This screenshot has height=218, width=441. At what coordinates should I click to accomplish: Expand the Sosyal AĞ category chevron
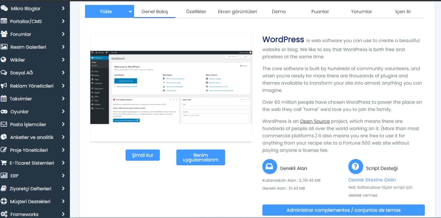tap(63, 73)
